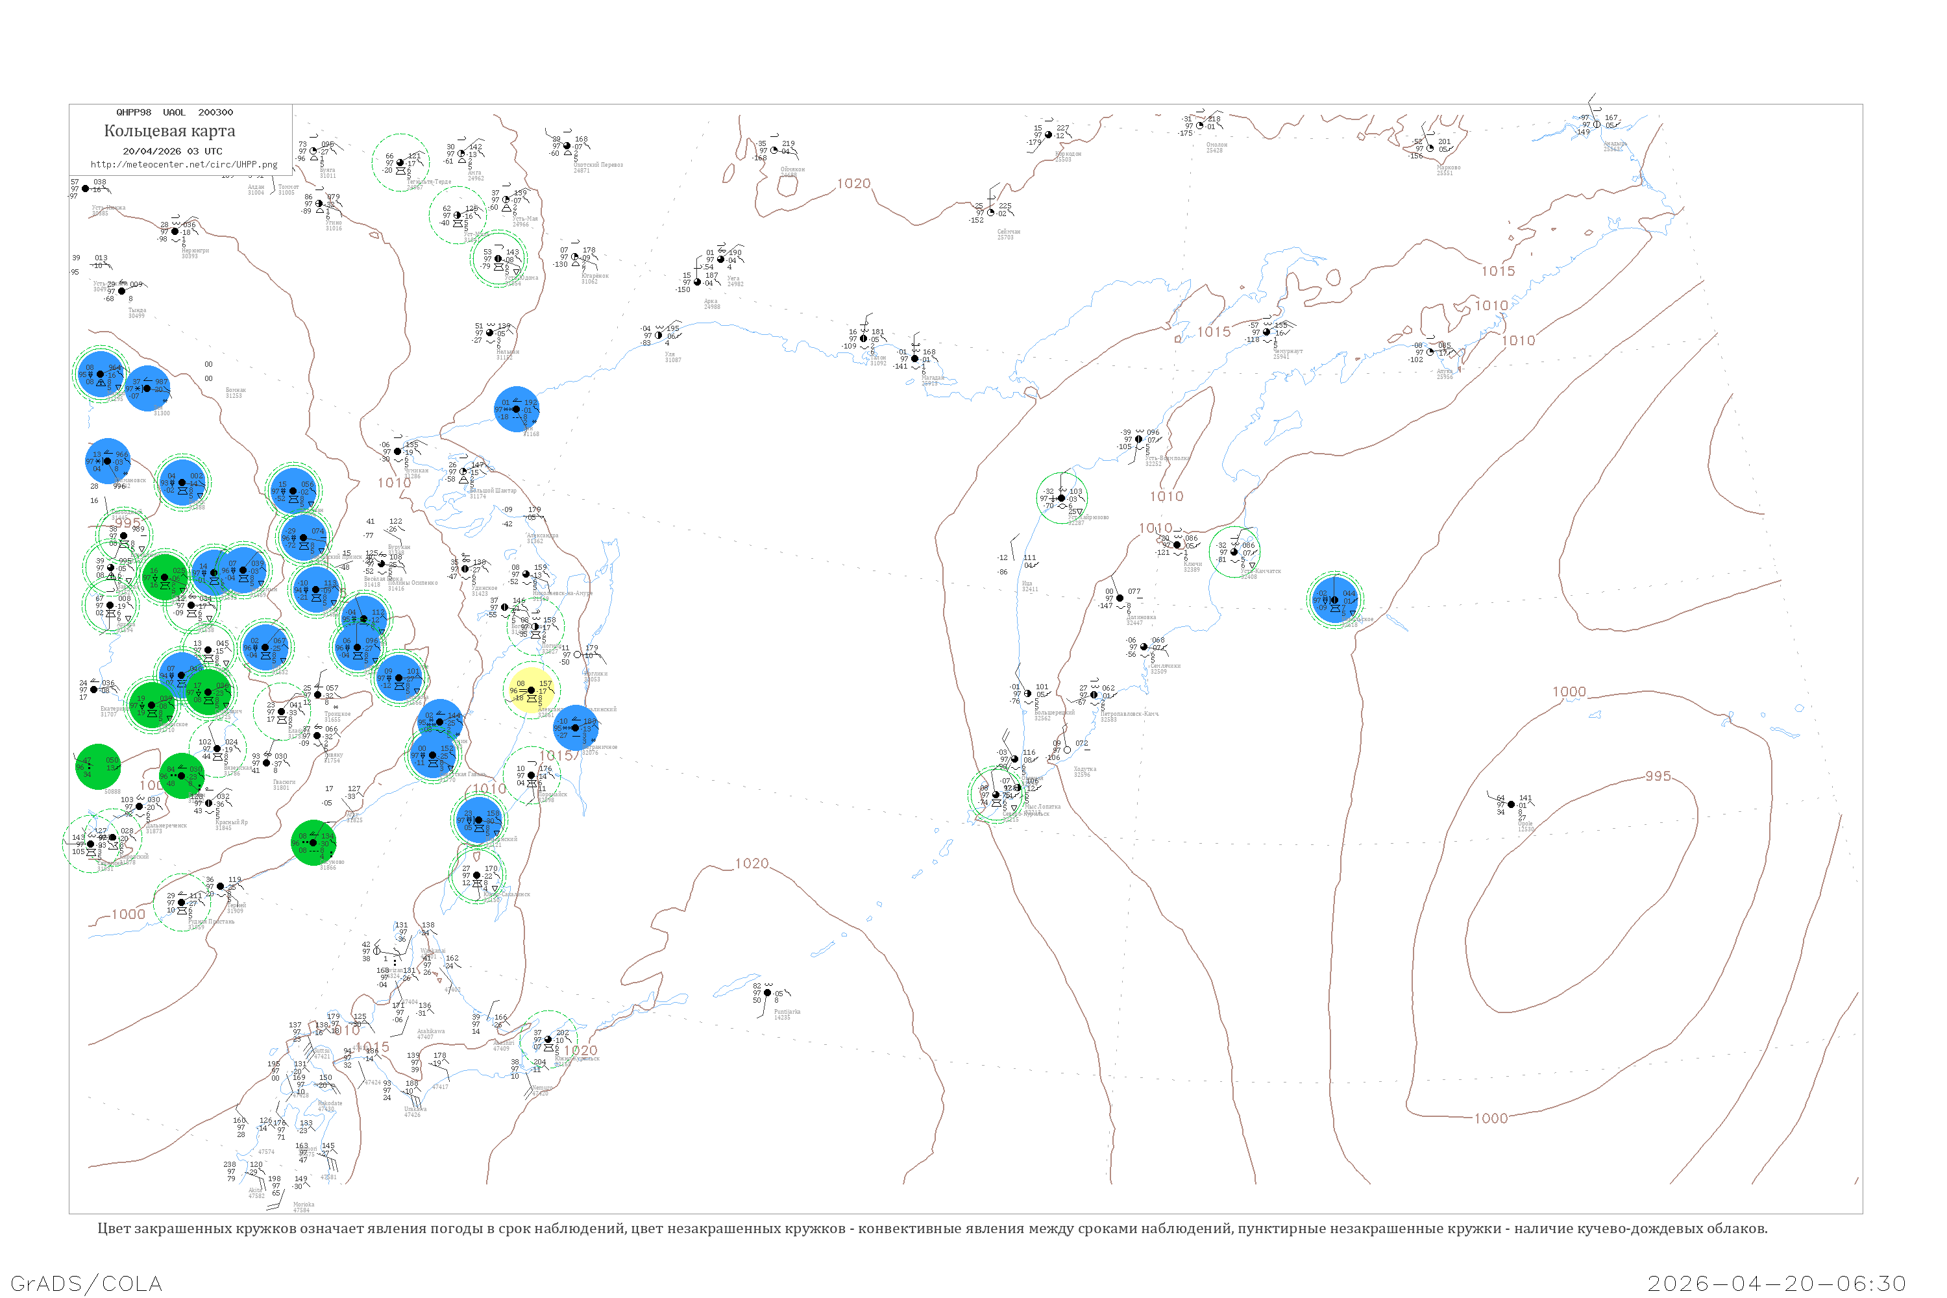
Task: Click the open-circle station at Ноглики
Action: click(x=577, y=655)
